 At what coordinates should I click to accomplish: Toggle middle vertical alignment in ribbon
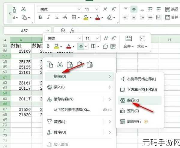[x=134, y=9]
